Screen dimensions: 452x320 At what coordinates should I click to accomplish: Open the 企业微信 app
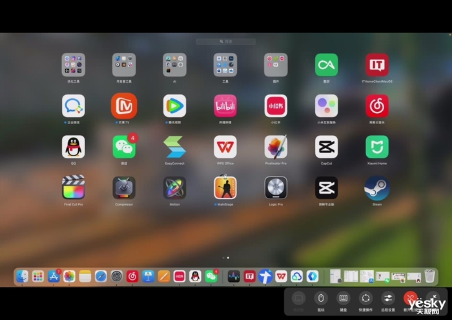[74, 105]
